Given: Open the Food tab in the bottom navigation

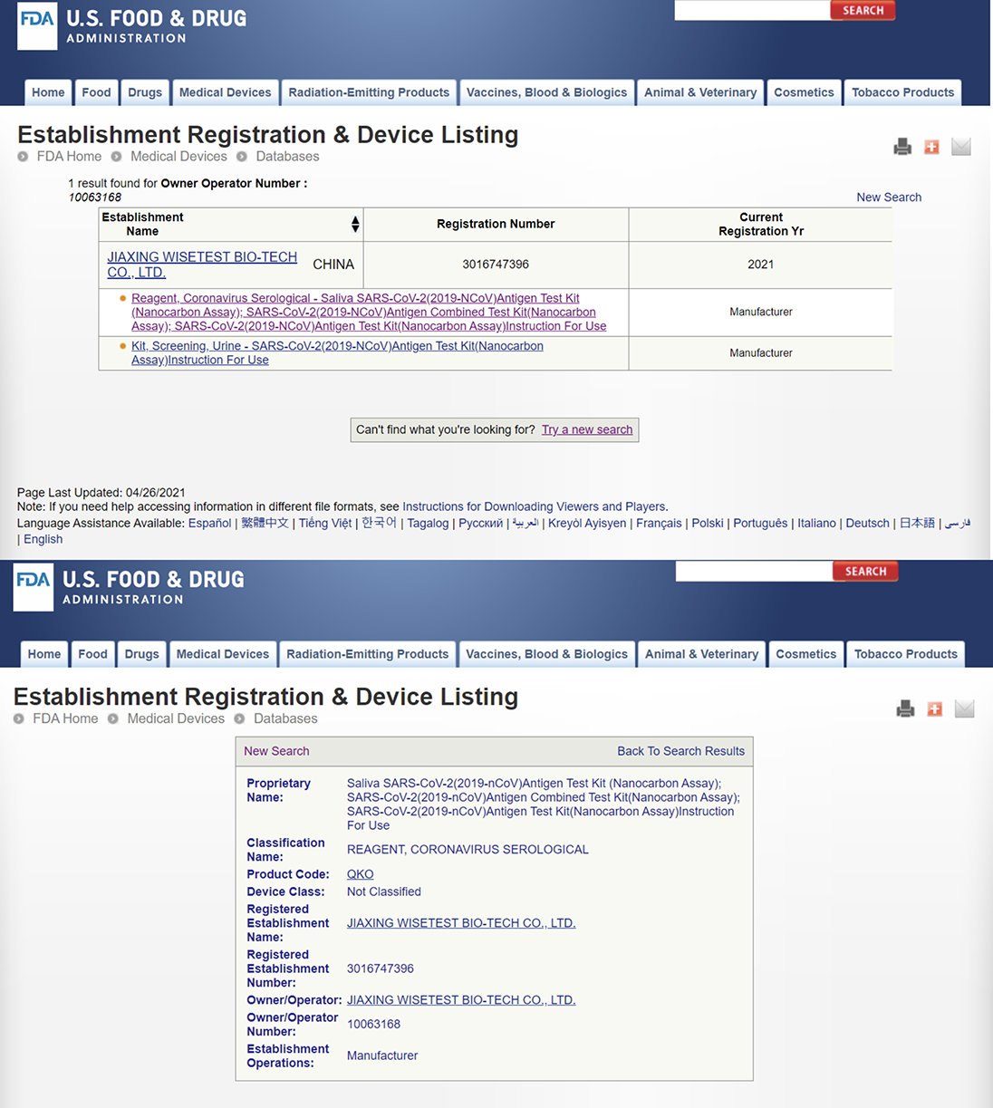Looking at the screenshot, I should (x=92, y=654).
